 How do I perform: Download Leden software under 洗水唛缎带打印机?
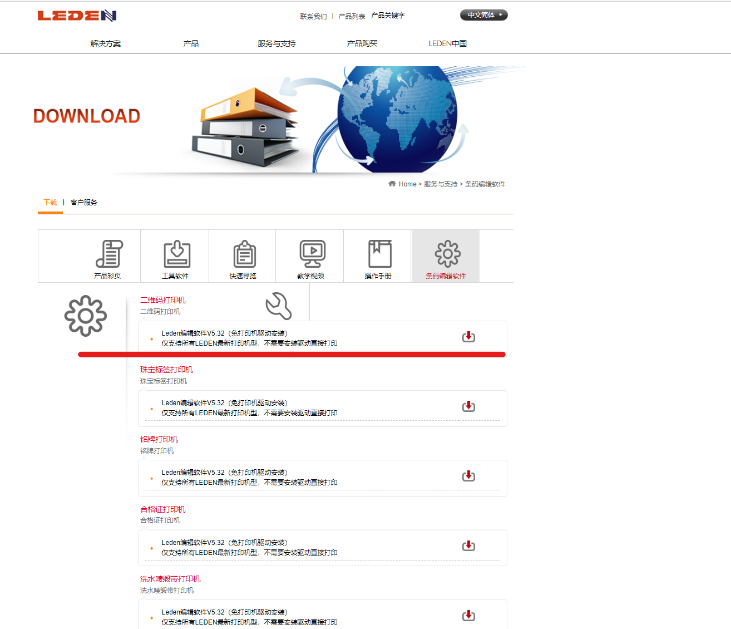tap(468, 616)
